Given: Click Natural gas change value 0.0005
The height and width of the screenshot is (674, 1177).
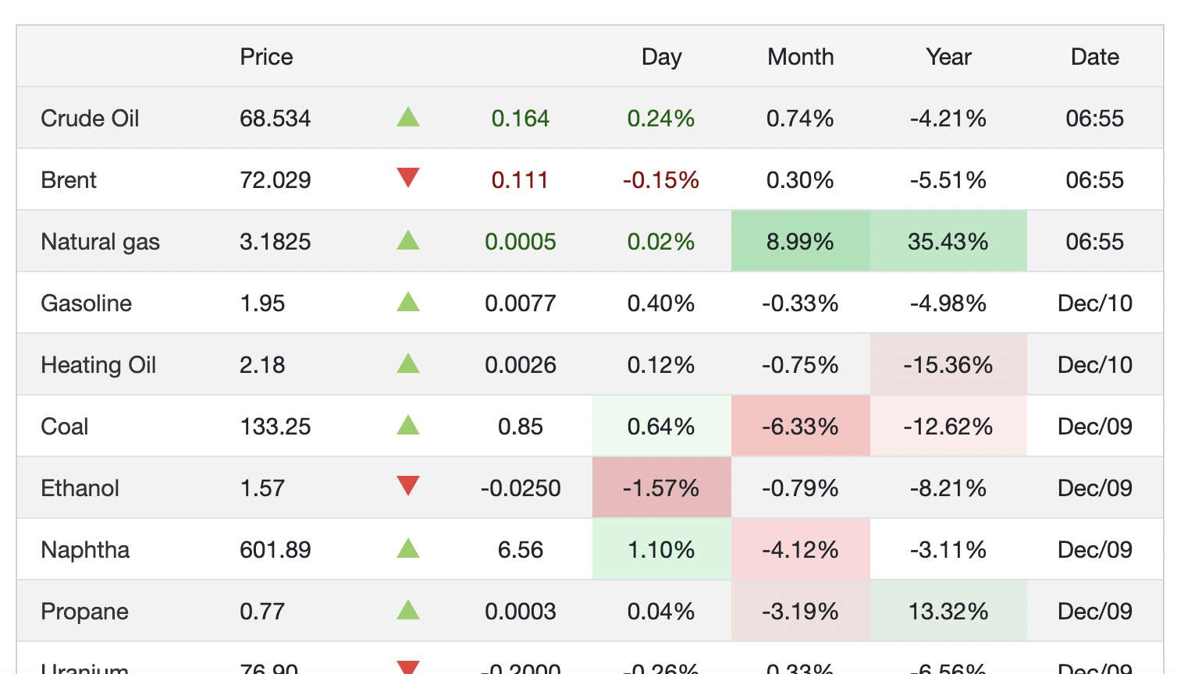Looking at the screenshot, I should 521,242.
